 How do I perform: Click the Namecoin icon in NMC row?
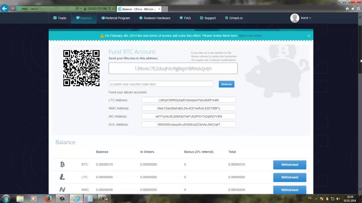(x=62, y=190)
